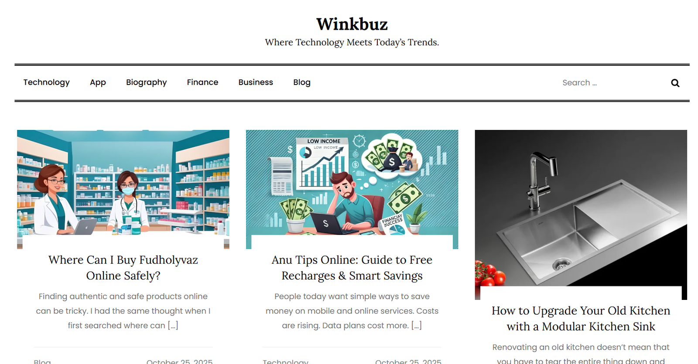The height and width of the screenshot is (364, 698).
Task: Click the October 25, 2025 date under Fudholyvaz
Action: pos(179,361)
